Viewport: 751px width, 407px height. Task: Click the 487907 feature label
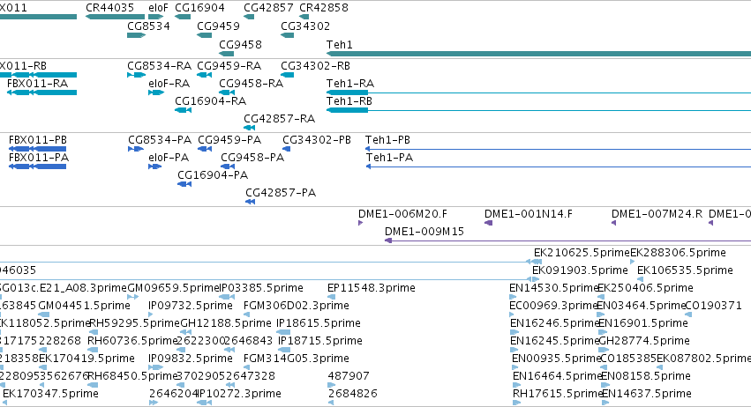click(349, 376)
